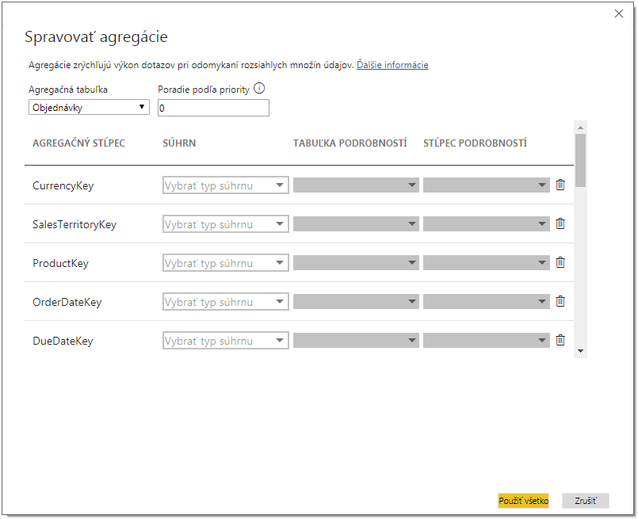Focus the Poradie podľa priority input field

pos(214,108)
